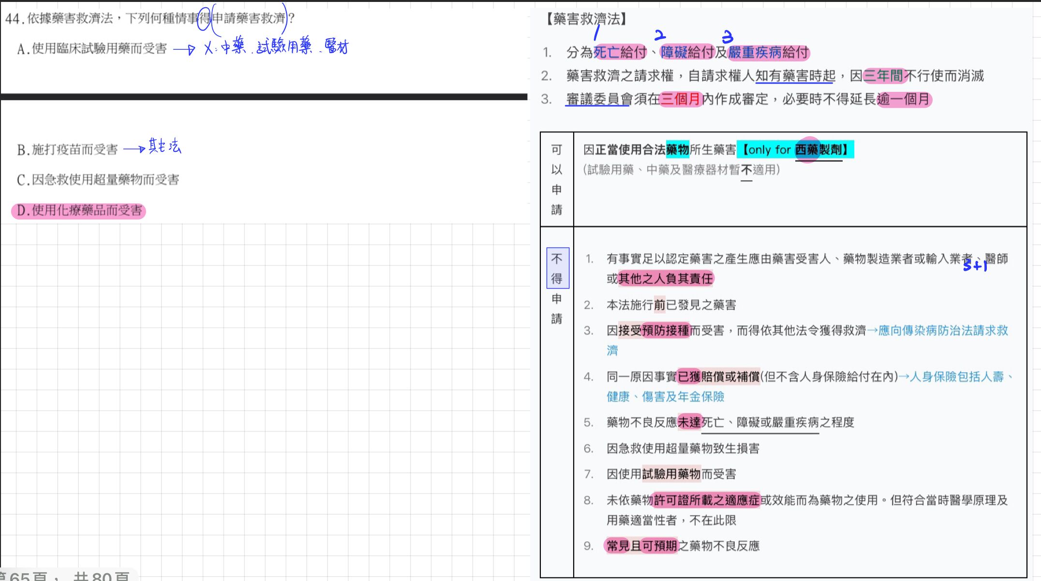Click the highlighted 死亡給付 text

(620, 52)
